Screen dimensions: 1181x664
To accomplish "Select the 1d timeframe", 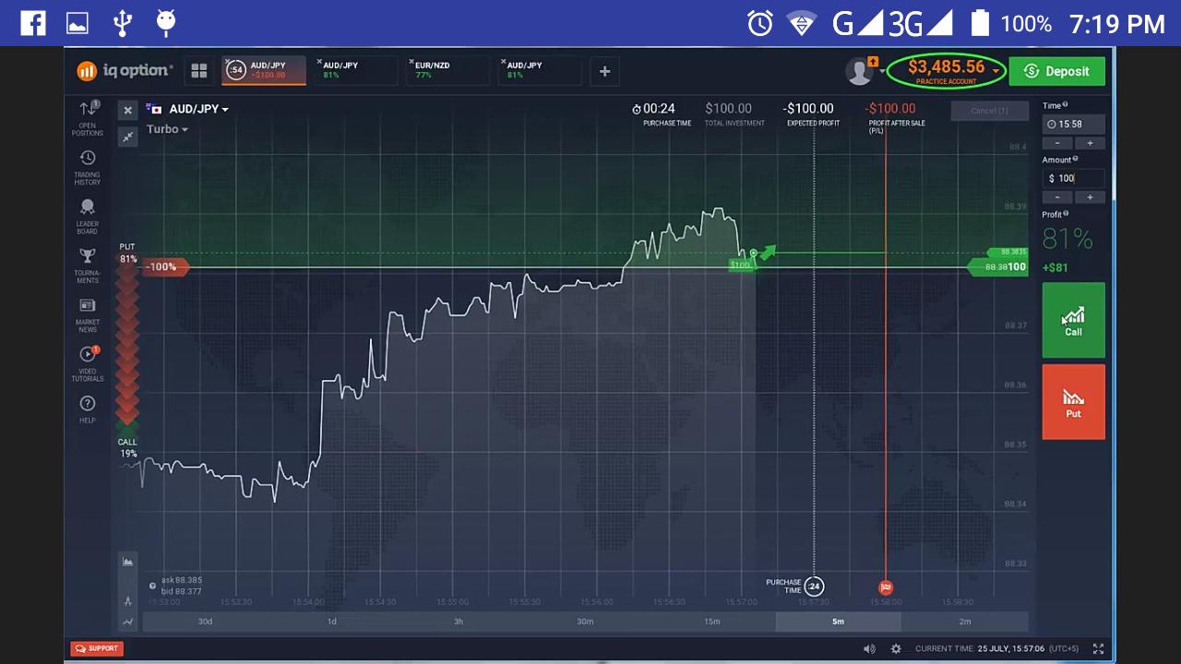I will 331,622.
